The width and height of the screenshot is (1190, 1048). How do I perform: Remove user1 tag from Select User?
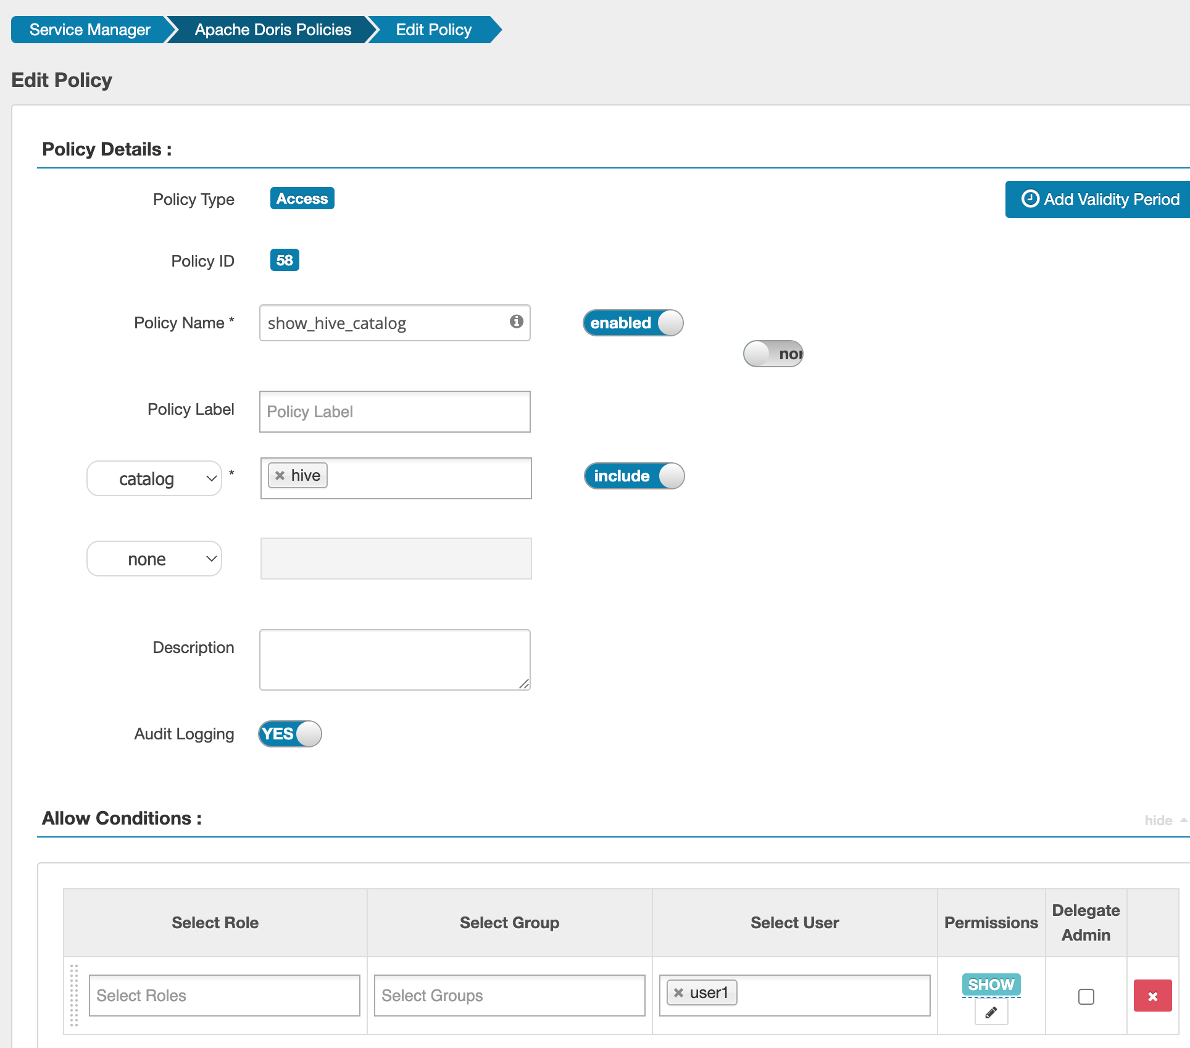[x=678, y=992]
